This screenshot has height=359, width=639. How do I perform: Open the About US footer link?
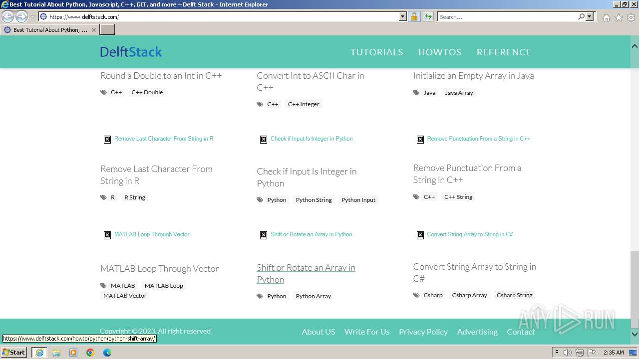tap(319, 332)
